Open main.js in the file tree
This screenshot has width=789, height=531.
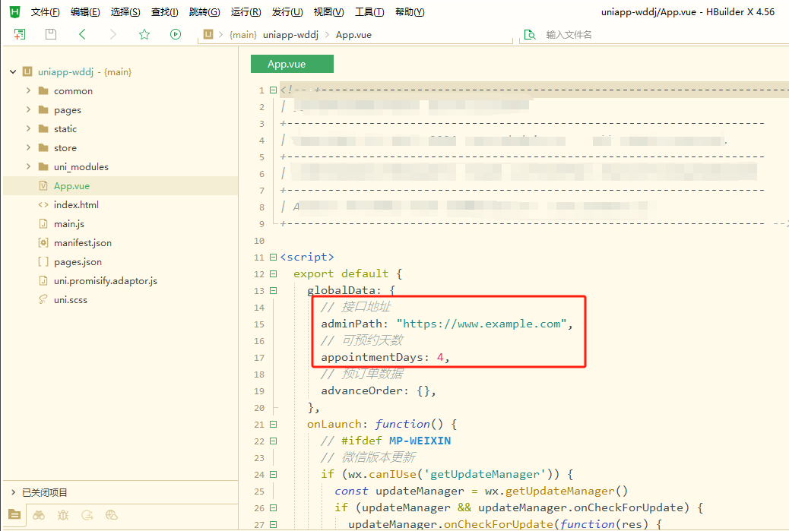(69, 224)
